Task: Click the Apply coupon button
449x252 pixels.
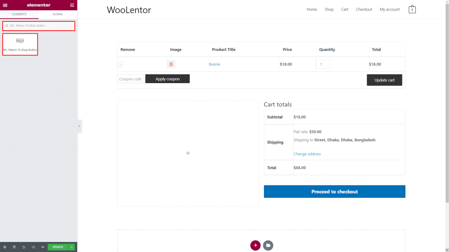Action: coord(167,79)
